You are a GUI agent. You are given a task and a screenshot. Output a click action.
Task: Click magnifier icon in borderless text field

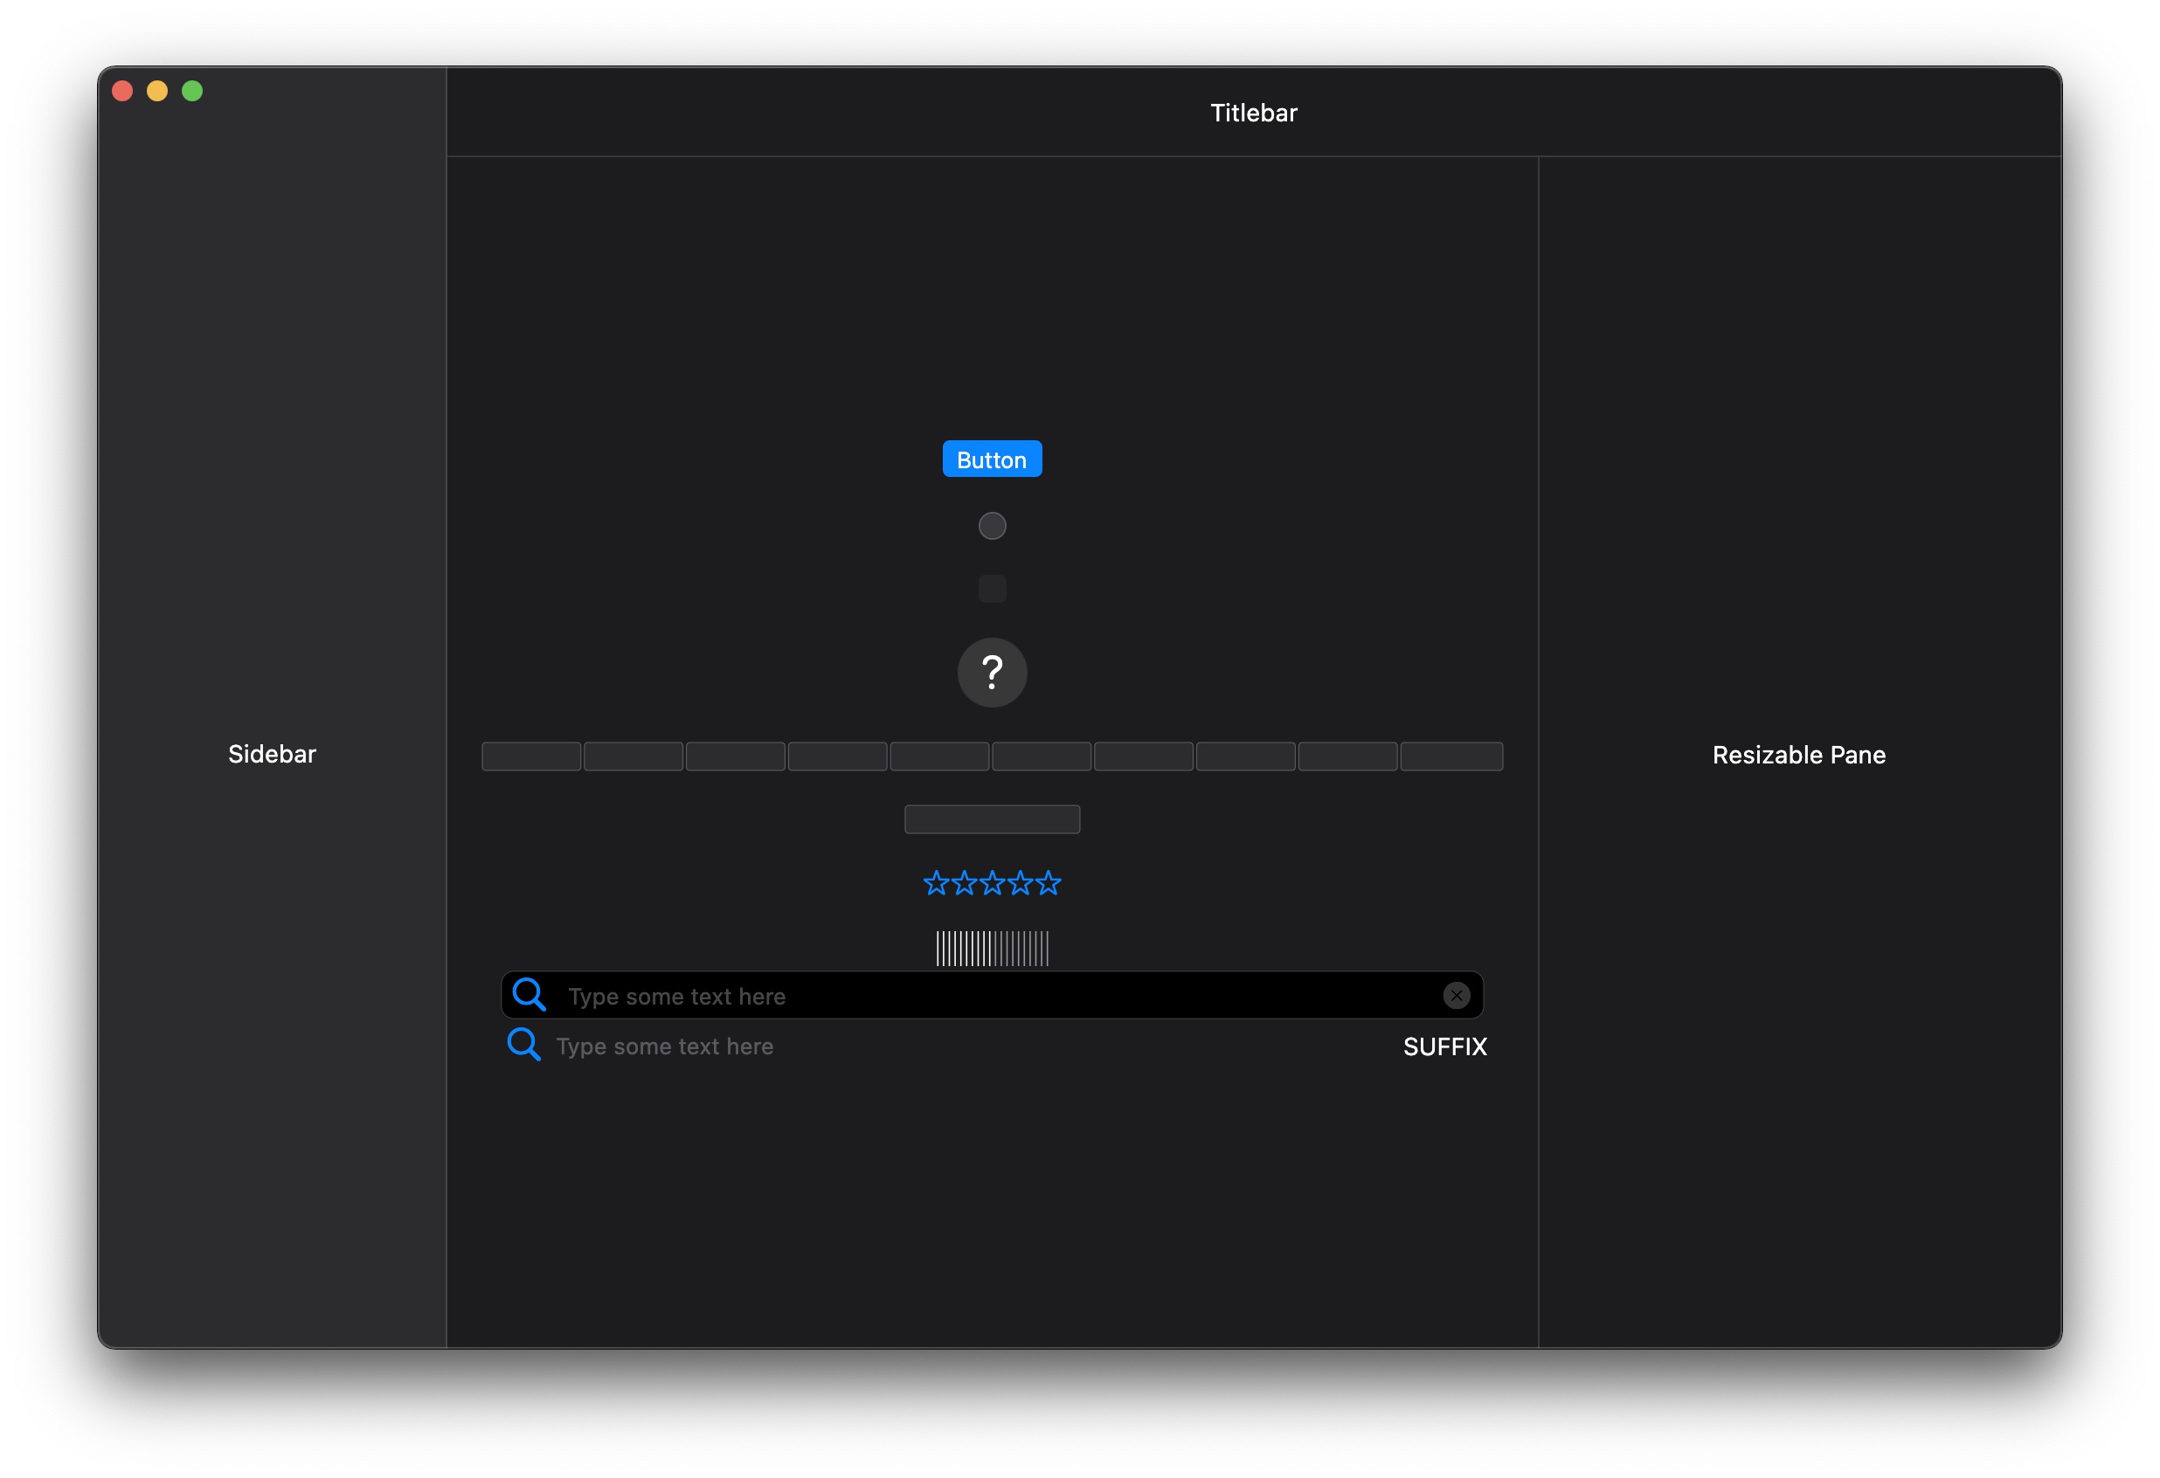523,1044
